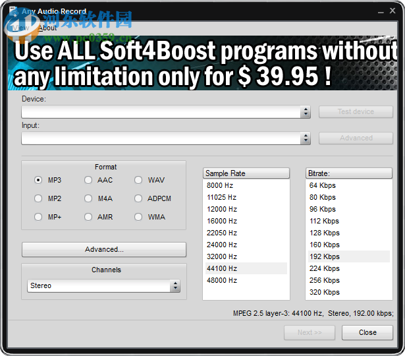The width and height of the screenshot is (405, 356).
Task: Minimize the Any Audio Record window
Action: 381,11
